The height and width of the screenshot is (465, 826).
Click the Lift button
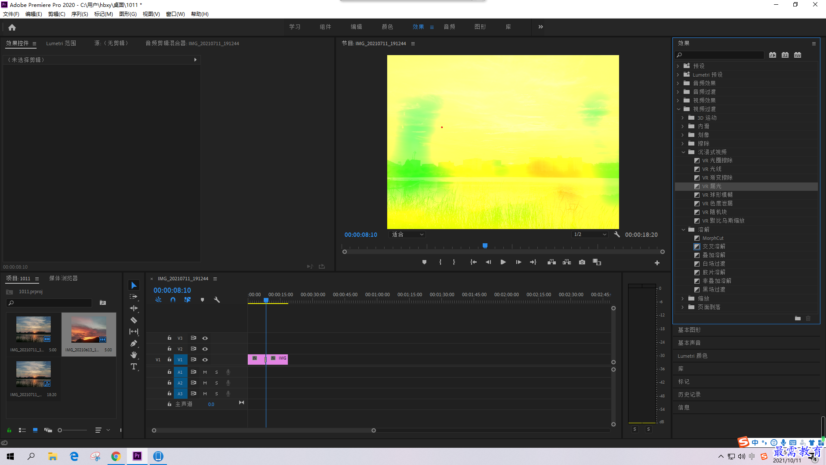coord(552,262)
